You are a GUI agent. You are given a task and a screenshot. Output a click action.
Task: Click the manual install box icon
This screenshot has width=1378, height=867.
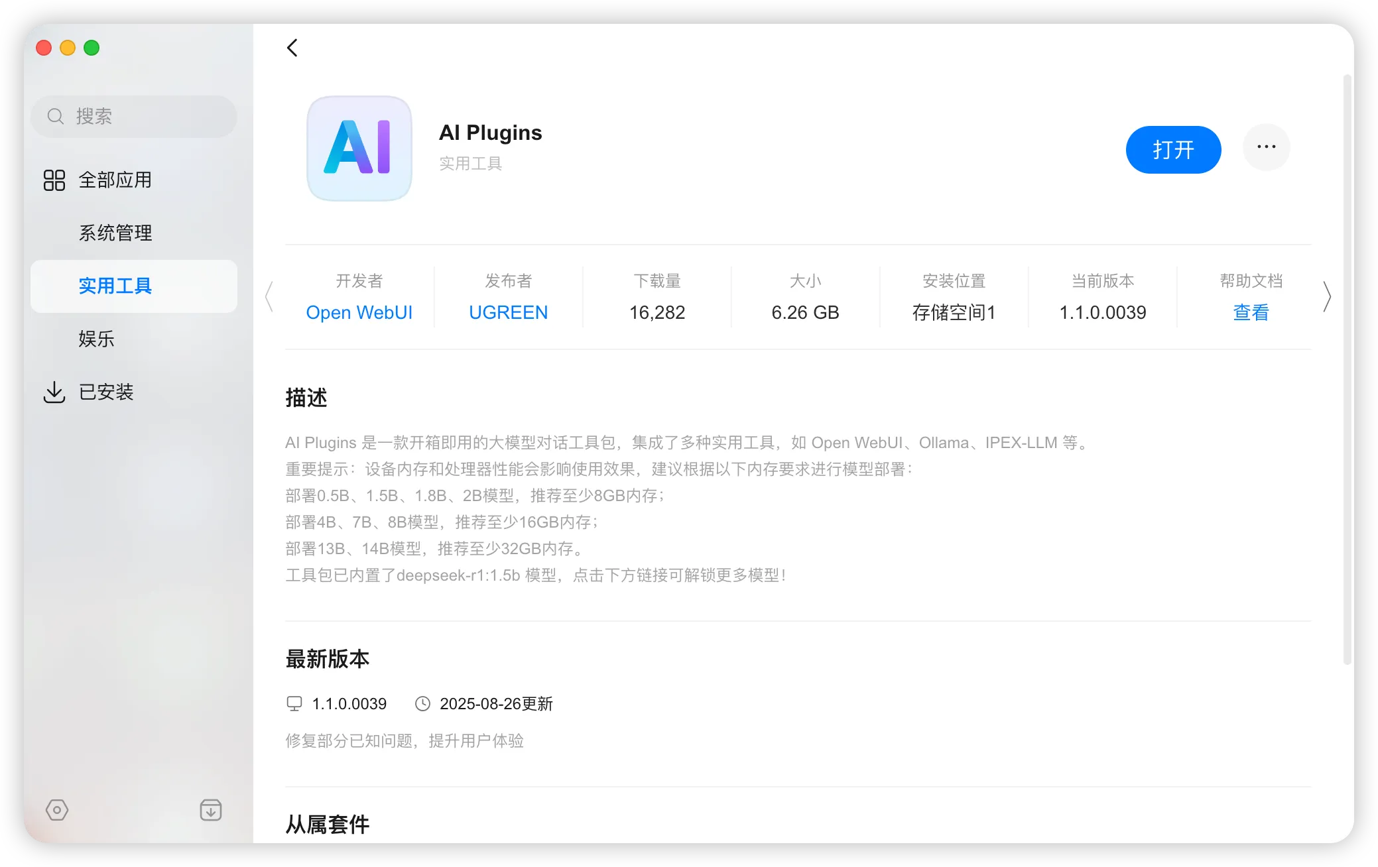click(211, 810)
